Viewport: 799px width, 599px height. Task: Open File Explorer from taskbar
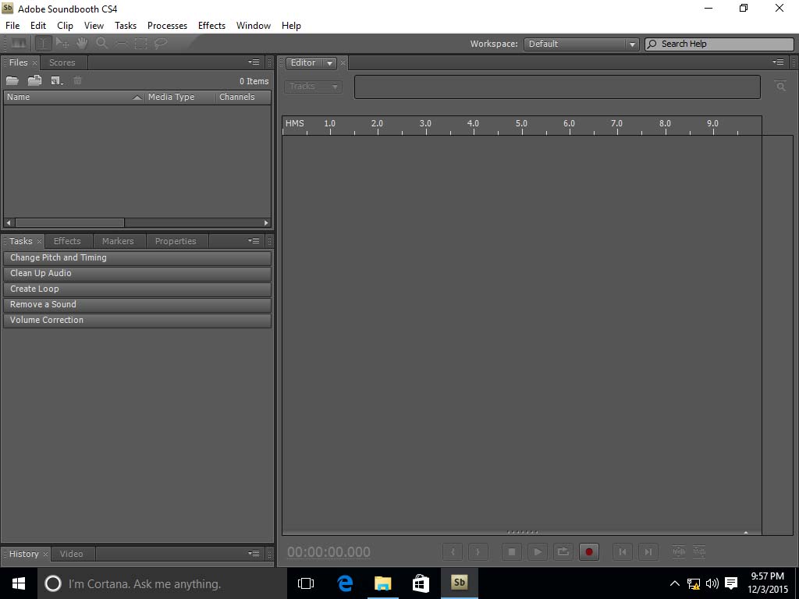pyautogui.click(x=382, y=583)
